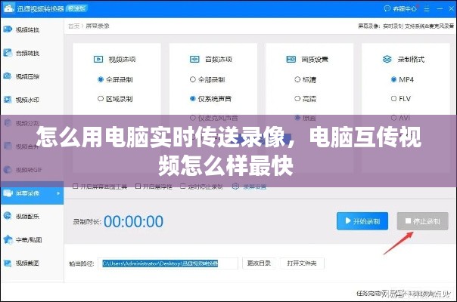The height and width of the screenshot is (302, 457).
Task: Click 屏幕录像 breadcrumb item
Action: point(98,26)
